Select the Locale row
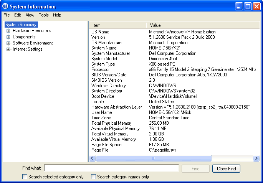 (174, 102)
